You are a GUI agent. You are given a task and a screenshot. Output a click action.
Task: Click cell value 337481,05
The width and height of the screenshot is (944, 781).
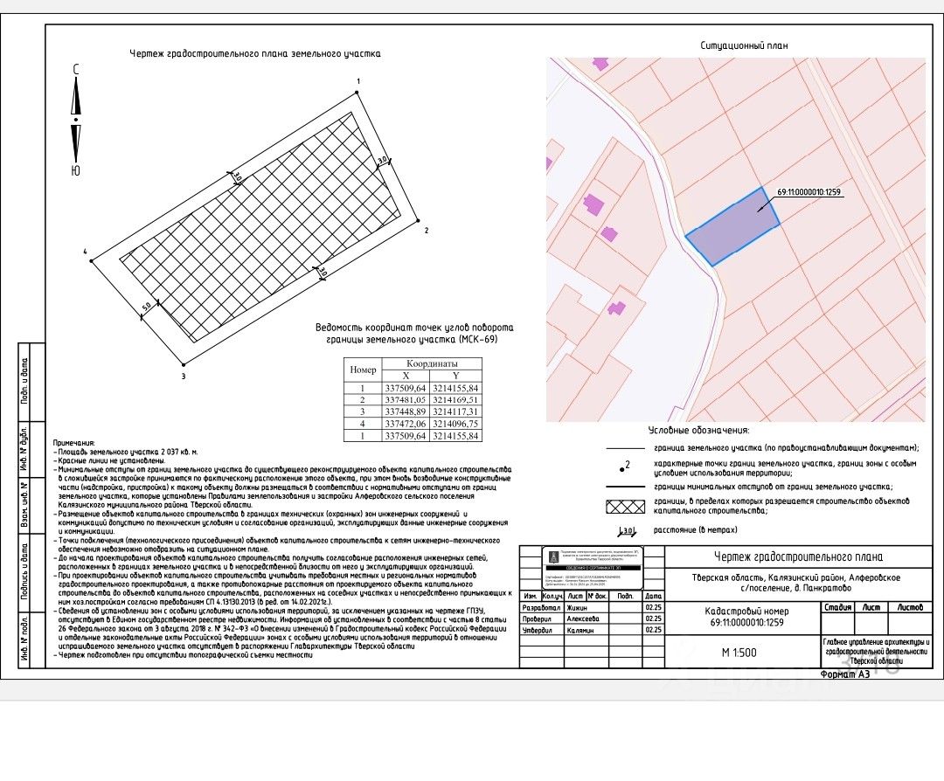(406, 400)
